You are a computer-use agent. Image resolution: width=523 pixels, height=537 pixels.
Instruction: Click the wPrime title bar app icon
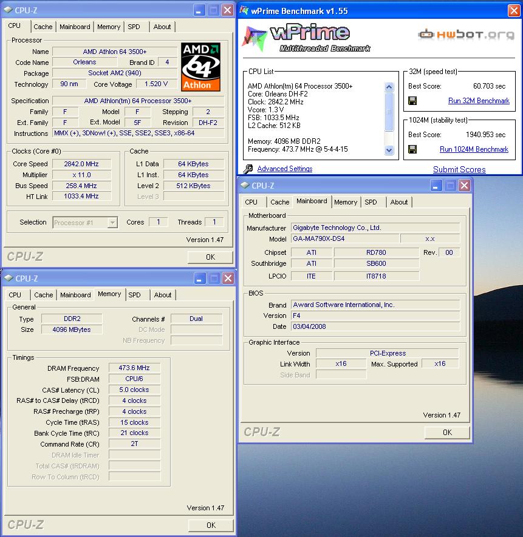(244, 10)
